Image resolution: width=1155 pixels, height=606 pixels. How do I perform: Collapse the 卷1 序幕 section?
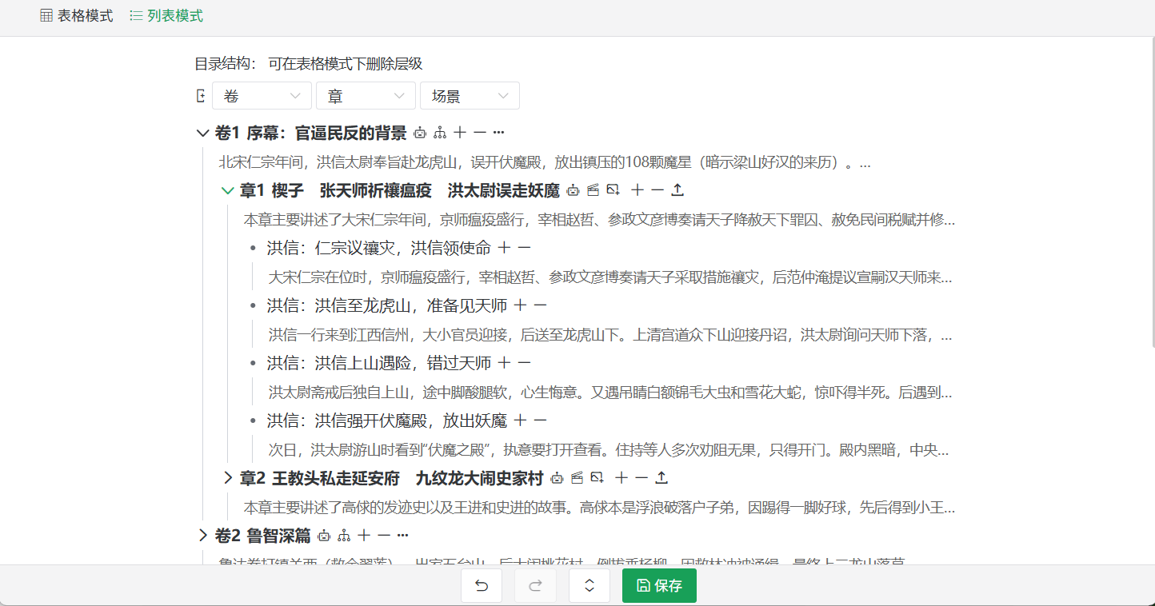pos(203,133)
